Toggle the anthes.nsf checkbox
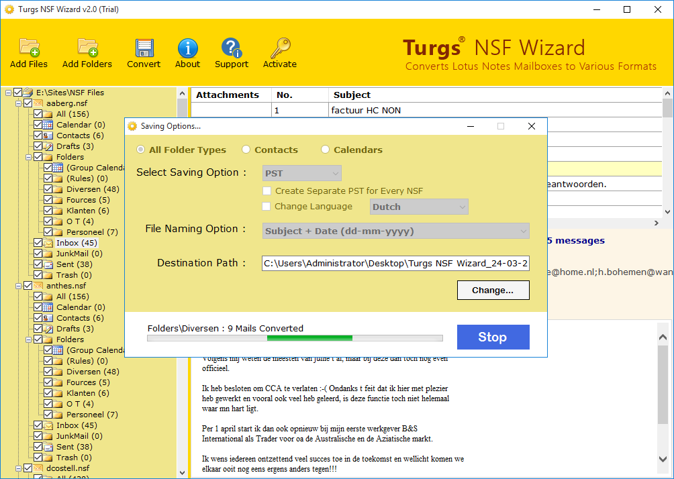Viewport: 674px width, 479px height. click(x=28, y=286)
